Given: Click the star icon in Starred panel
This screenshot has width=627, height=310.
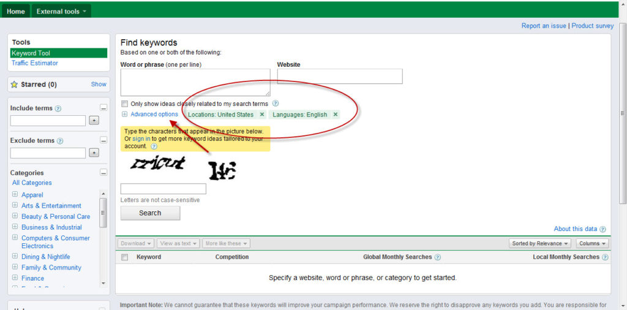Looking at the screenshot, I should tap(14, 85).
